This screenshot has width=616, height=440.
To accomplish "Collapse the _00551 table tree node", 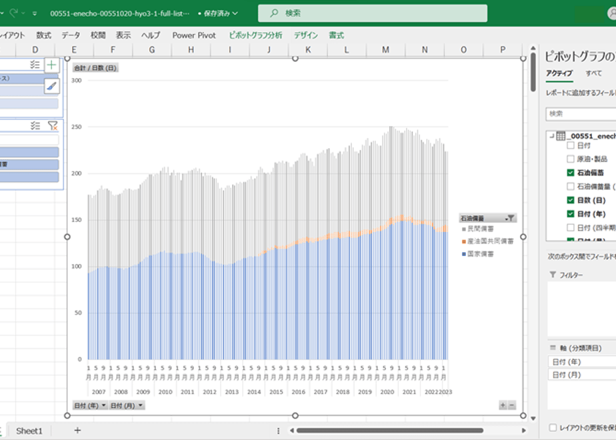I will click(551, 136).
